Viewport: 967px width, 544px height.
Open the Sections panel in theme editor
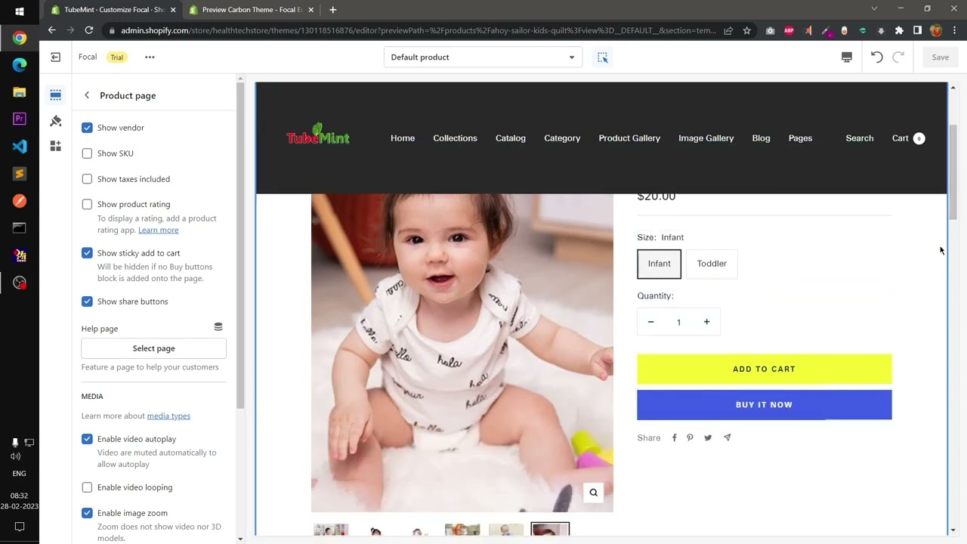[x=55, y=95]
